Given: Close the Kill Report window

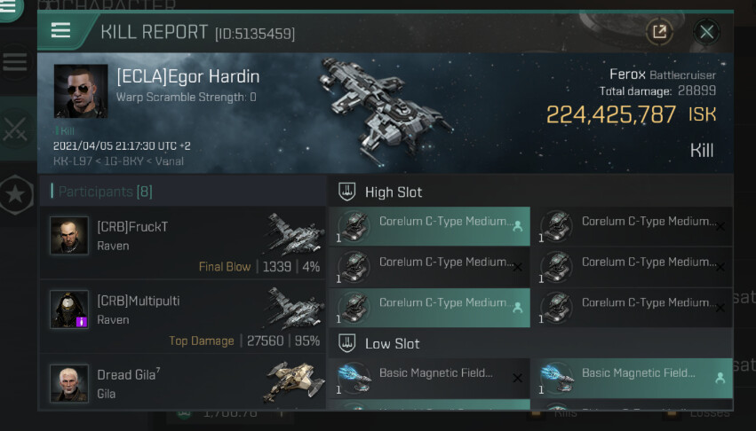Looking at the screenshot, I should point(706,32).
